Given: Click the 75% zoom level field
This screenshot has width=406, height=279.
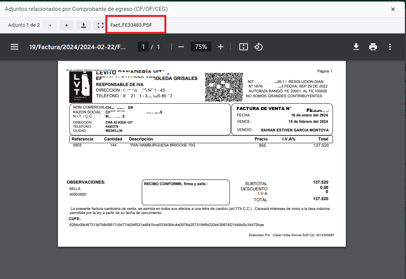Looking at the screenshot, I should pyautogui.click(x=201, y=47).
